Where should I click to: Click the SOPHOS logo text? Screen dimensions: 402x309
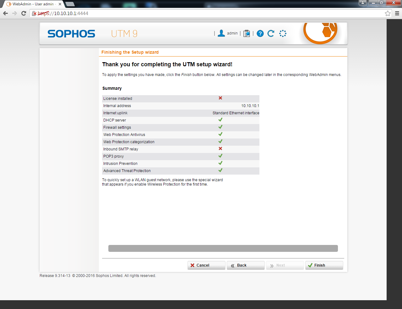click(71, 34)
